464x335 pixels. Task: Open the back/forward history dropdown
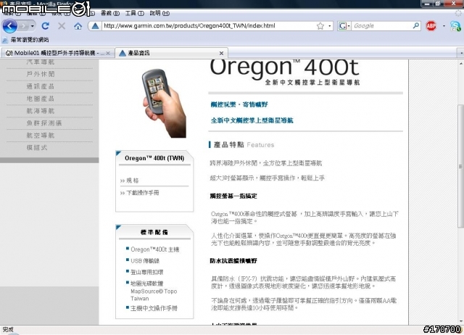coord(32,26)
